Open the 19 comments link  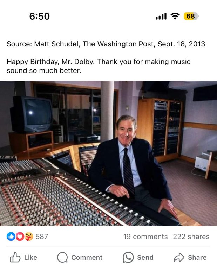(145, 237)
